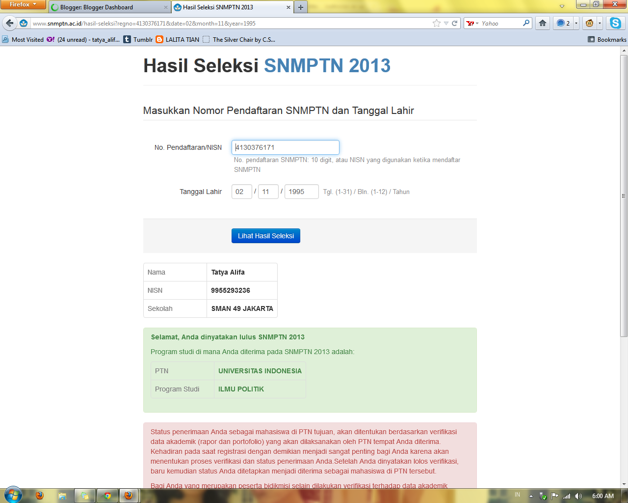Select the Hasil Seleksi SNMPTN 2013 tab
628x503 pixels.
pos(232,7)
